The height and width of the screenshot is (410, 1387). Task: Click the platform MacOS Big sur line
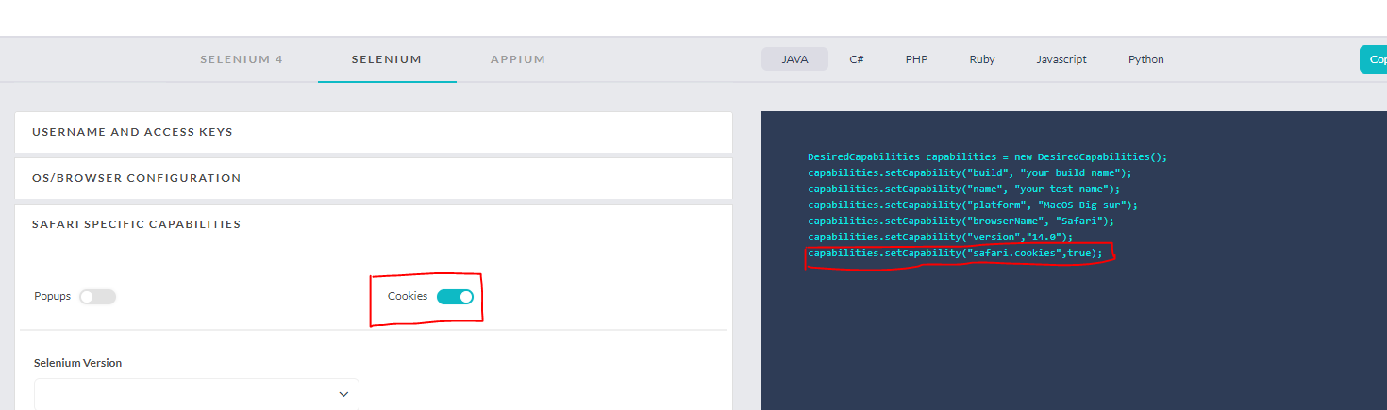pos(972,205)
